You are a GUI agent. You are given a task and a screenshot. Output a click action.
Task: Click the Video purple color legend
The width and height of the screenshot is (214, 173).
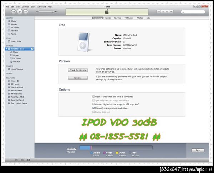(x=104, y=153)
